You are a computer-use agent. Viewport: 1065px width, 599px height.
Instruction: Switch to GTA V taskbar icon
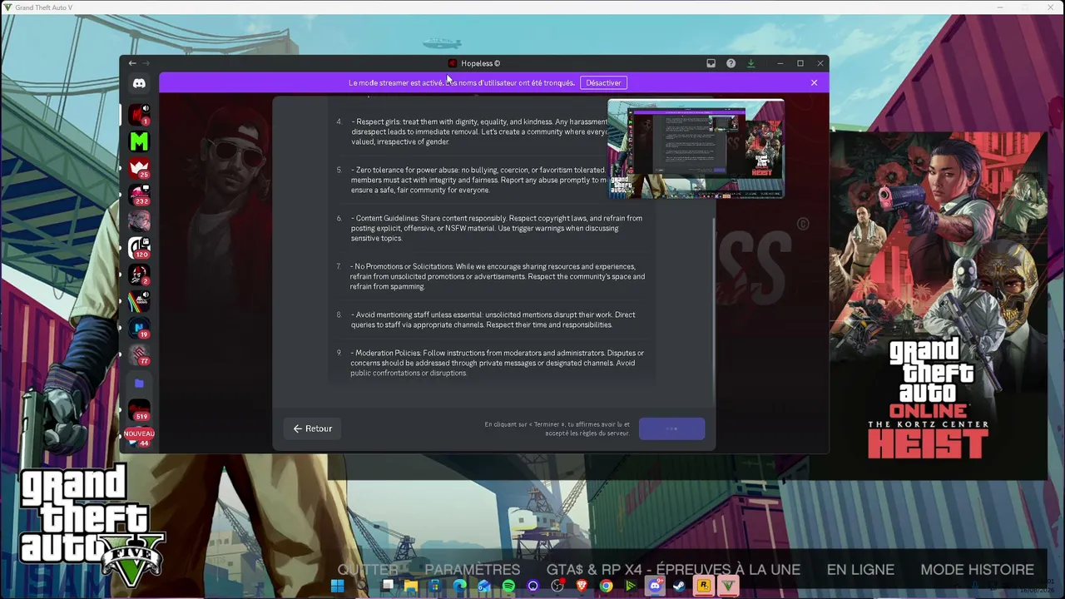[728, 587]
